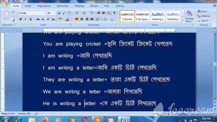Toggle Strikethrough formatting
Viewport: 217px width, 122px height.
tap(38, 19)
